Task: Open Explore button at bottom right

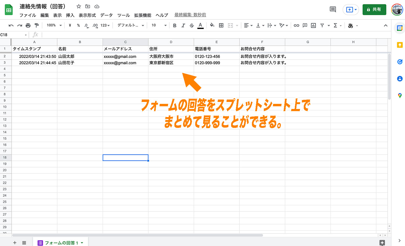Action: [x=382, y=242]
